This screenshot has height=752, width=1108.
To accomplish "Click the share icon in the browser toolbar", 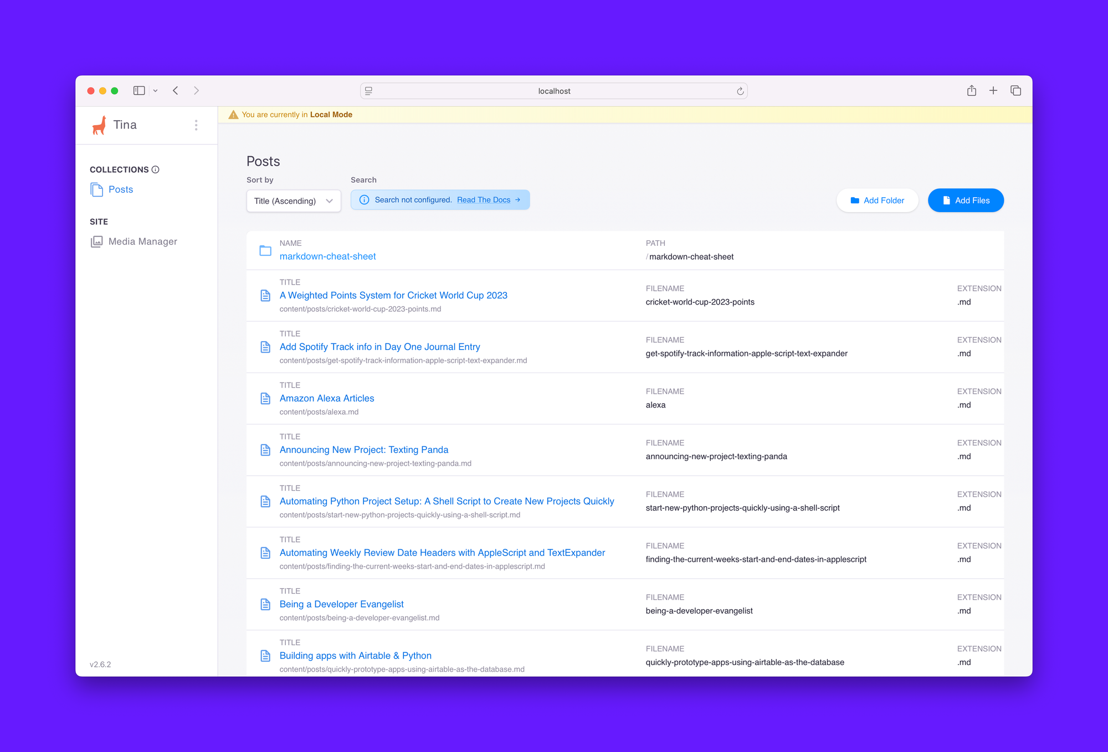I will click(971, 90).
